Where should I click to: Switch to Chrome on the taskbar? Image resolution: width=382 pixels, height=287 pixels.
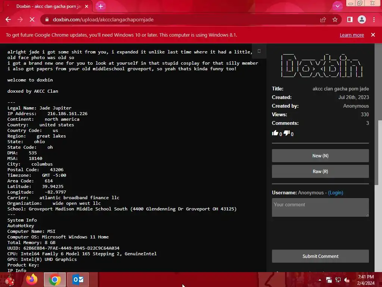(55, 280)
